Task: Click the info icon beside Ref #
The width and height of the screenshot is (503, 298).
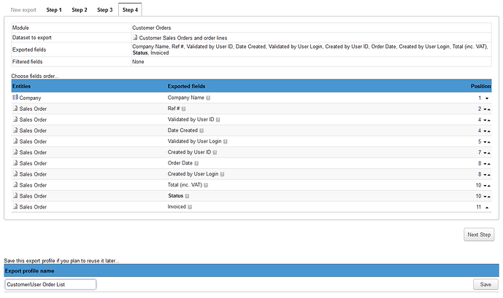Action: coord(183,109)
